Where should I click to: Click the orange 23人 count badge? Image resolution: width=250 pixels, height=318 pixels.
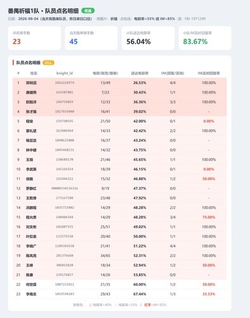[48, 63]
